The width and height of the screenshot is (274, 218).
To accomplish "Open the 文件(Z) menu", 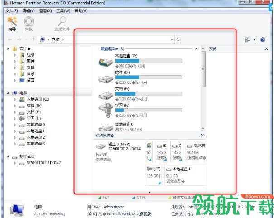I will 12,11.
